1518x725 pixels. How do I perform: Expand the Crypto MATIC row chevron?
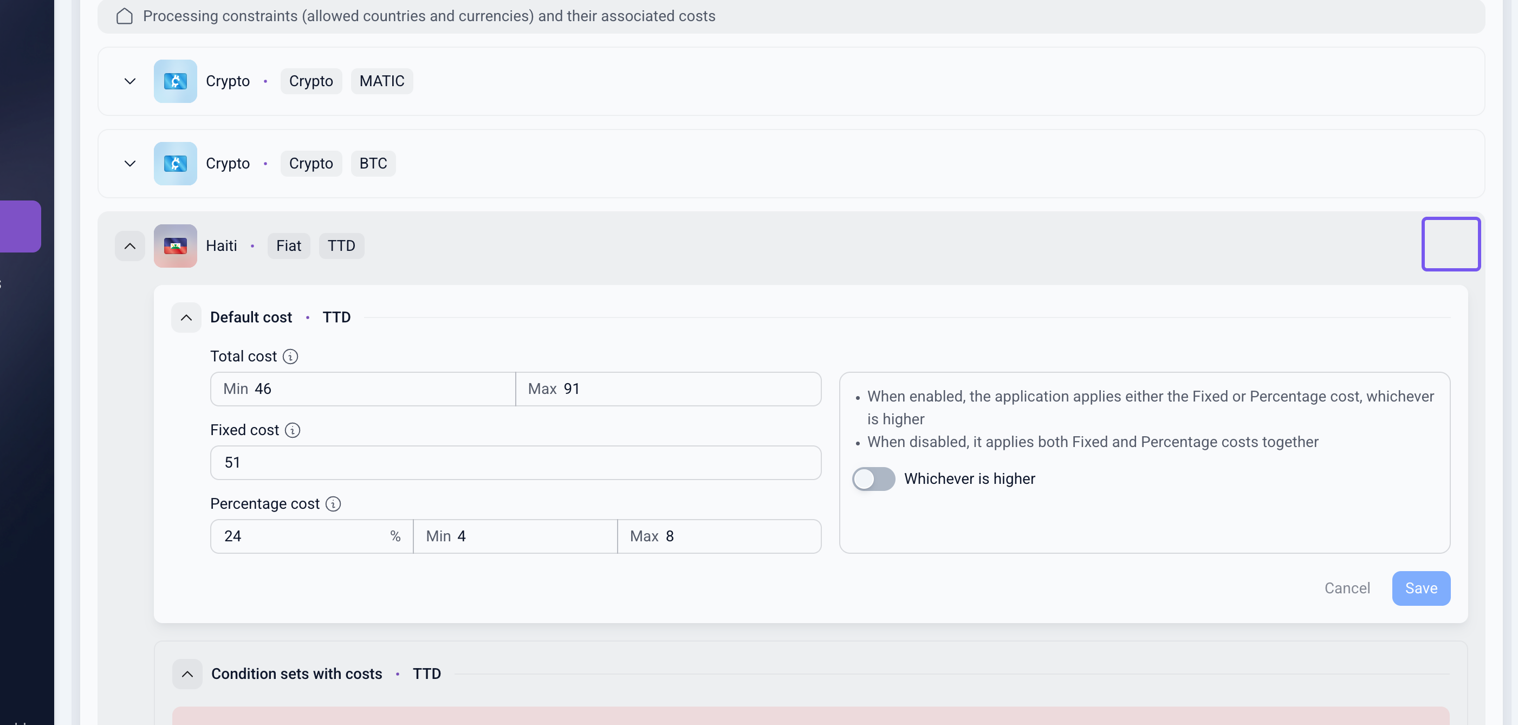(x=129, y=81)
